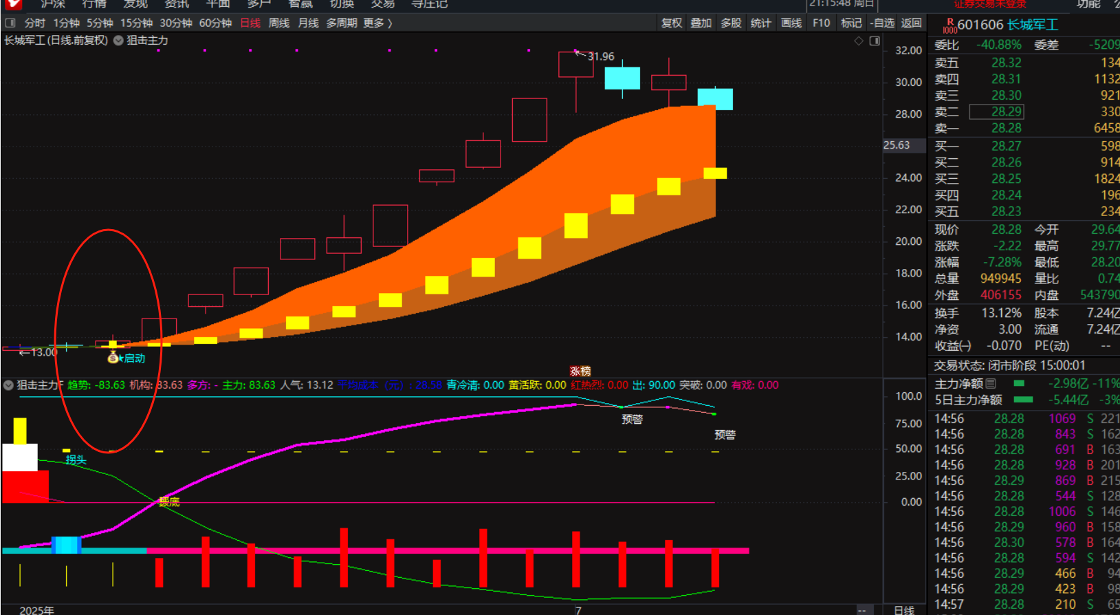Click the diamond icon above the price axis

859,41
